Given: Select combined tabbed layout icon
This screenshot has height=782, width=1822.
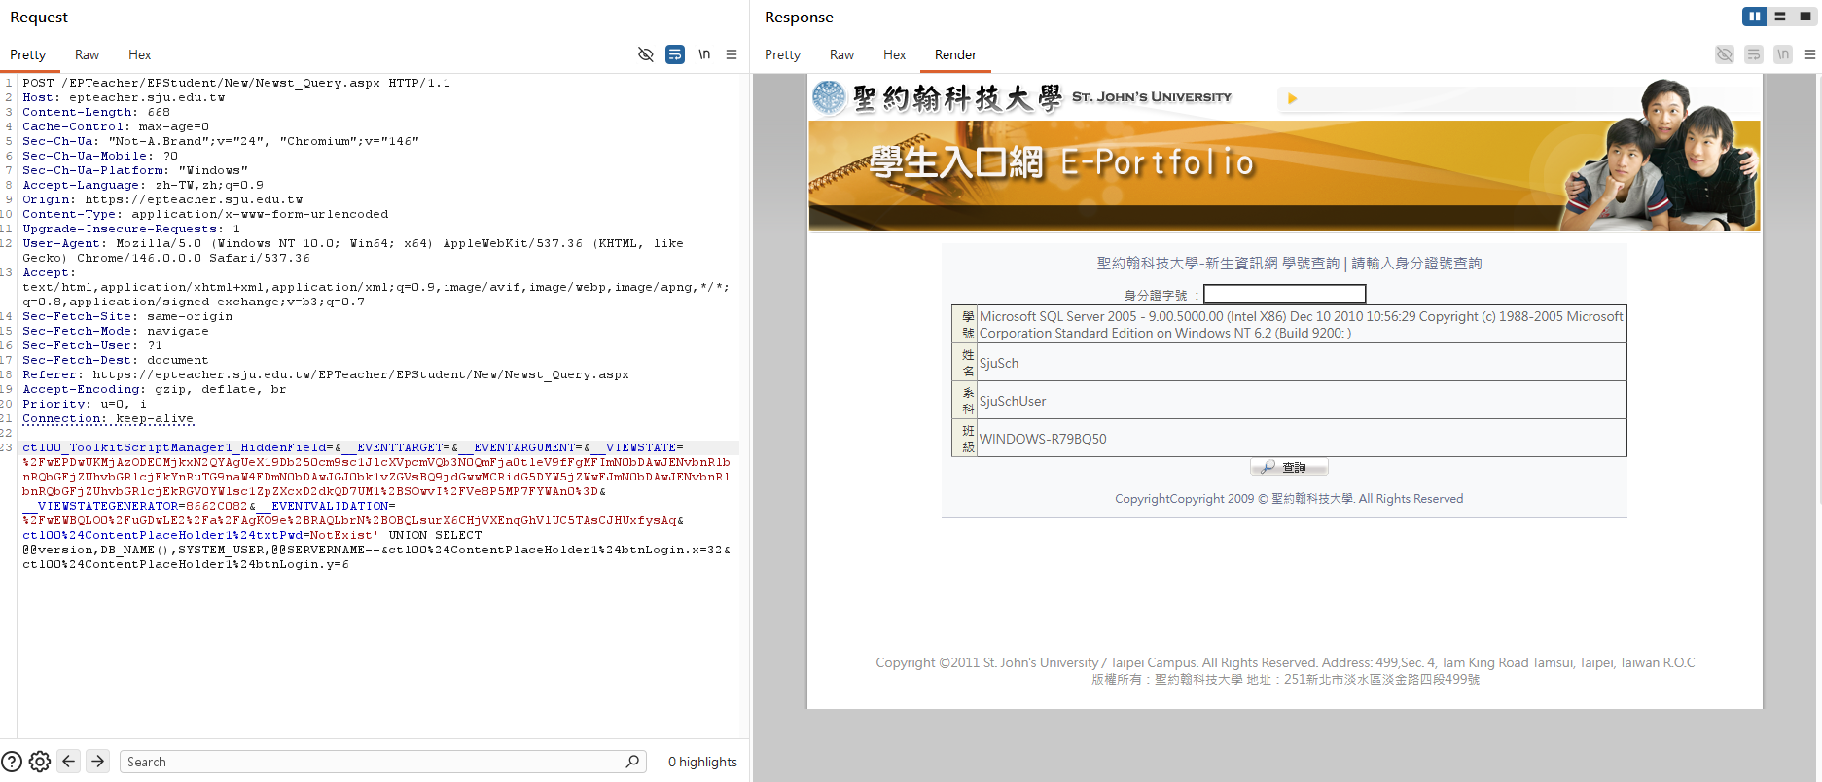Looking at the screenshot, I should point(1805,17).
